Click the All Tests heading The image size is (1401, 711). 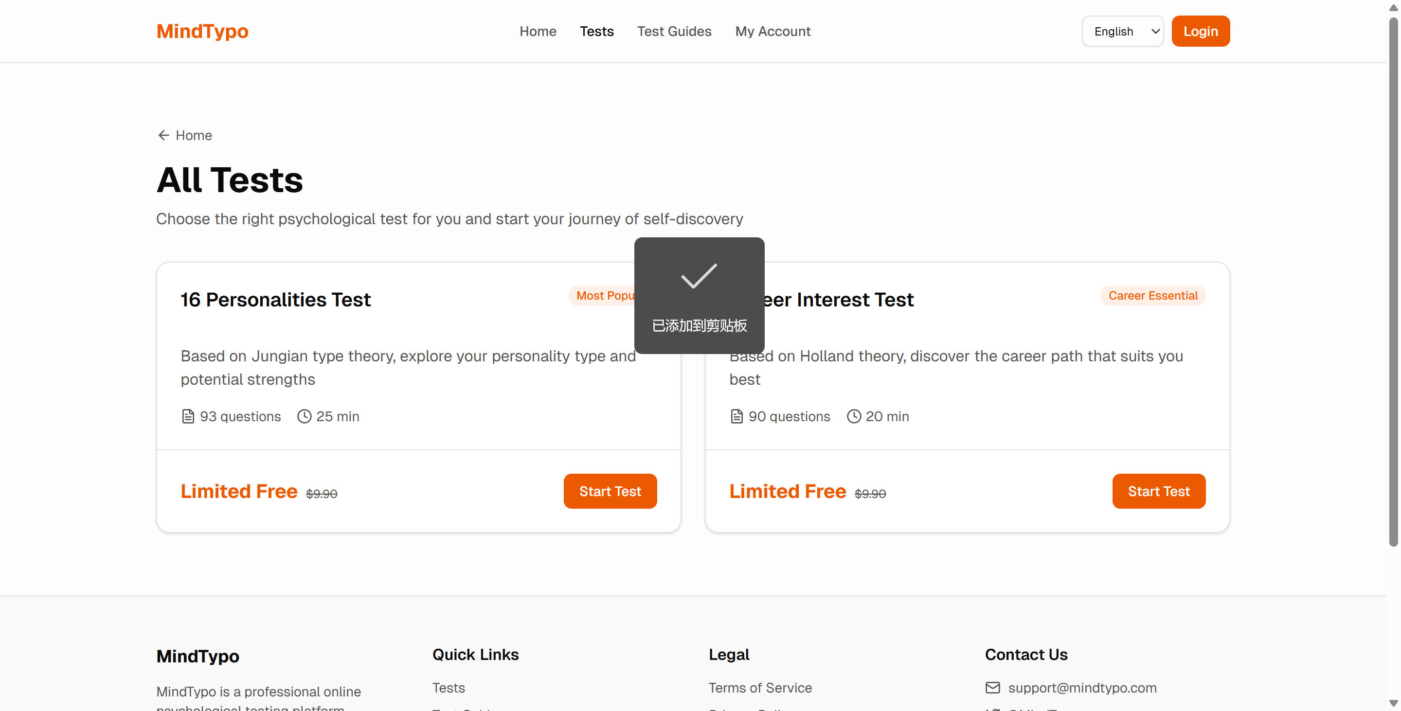pyautogui.click(x=230, y=180)
